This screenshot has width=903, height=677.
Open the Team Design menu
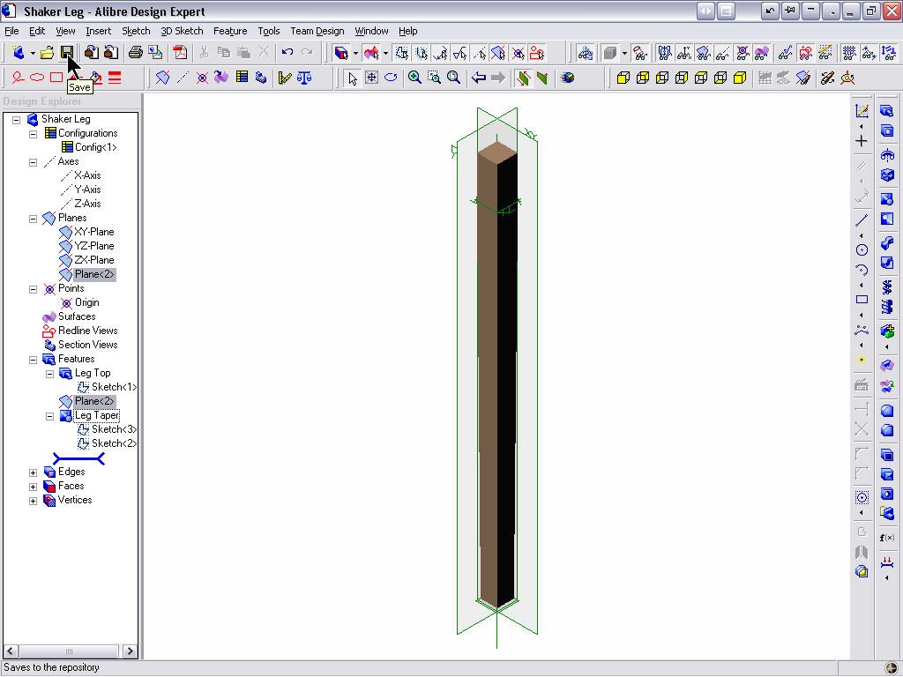[x=317, y=30]
